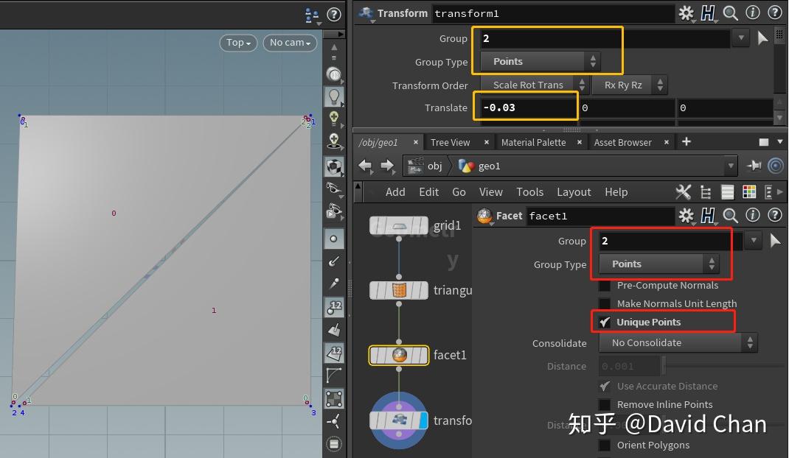Toggle point numbers display in the viewport toolbar
789x458 pixels.
click(x=334, y=308)
